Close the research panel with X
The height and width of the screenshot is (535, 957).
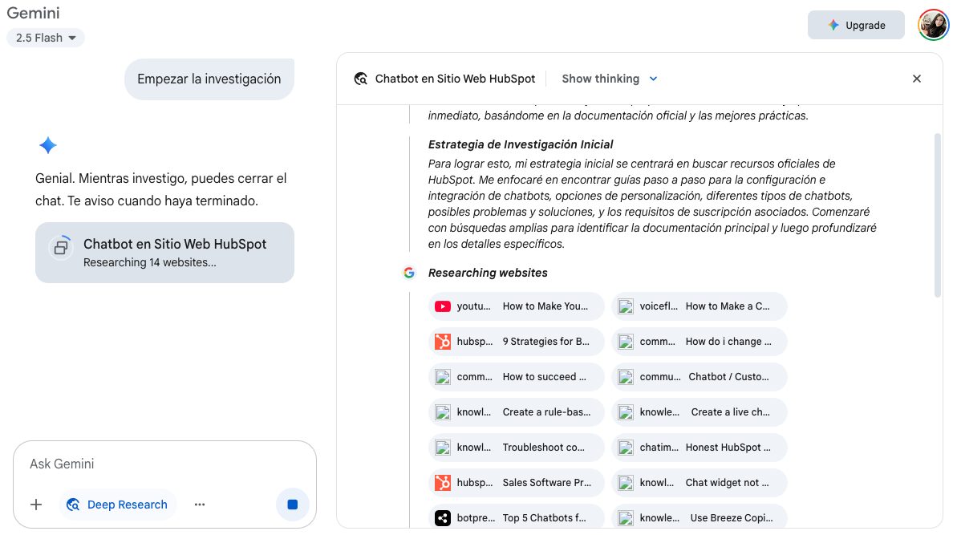click(x=917, y=79)
